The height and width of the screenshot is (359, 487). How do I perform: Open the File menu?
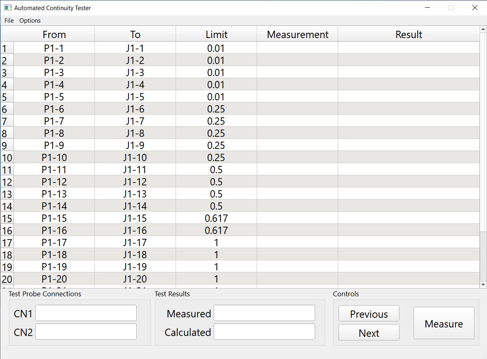coord(9,21)
